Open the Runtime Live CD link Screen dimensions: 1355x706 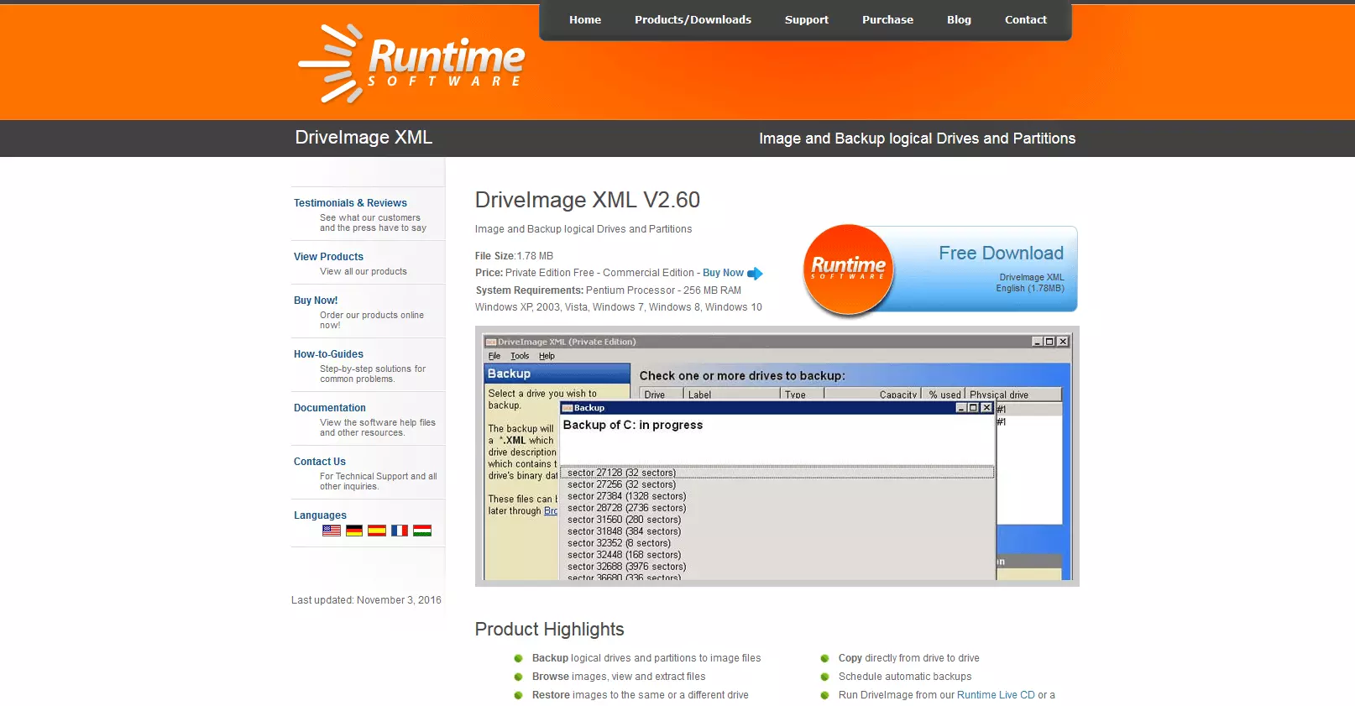coord(996,695)
